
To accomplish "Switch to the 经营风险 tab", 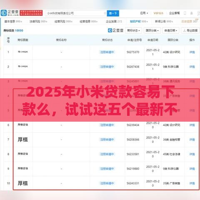I will pos(63,21).
